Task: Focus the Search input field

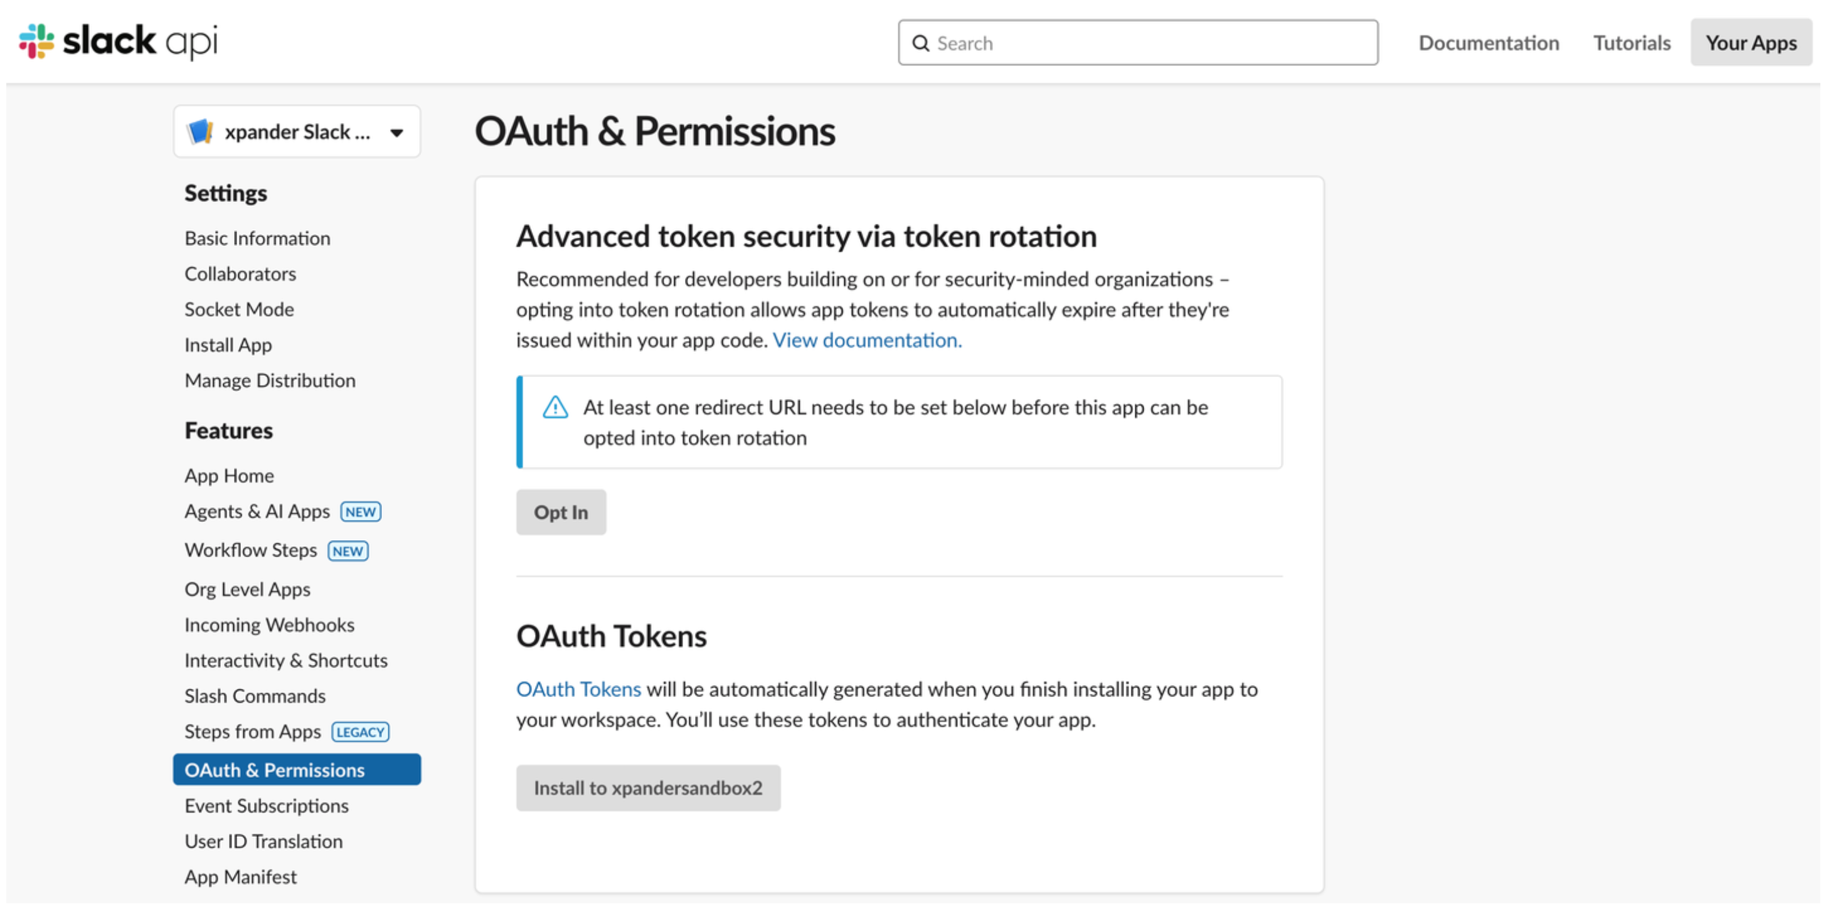Action: click(1137, 43)
